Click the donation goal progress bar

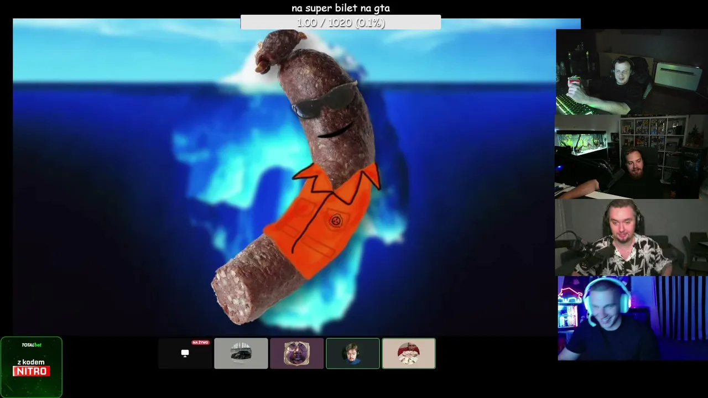click(x=341, y=23)
